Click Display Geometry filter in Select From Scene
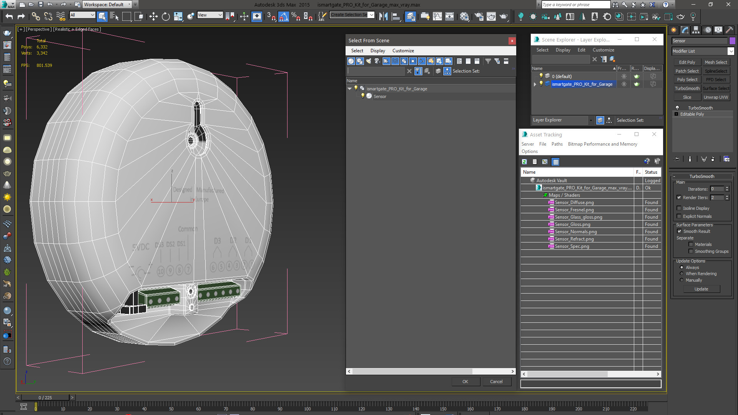Screen dimensions: 738x415 click(x=351, y=61)
